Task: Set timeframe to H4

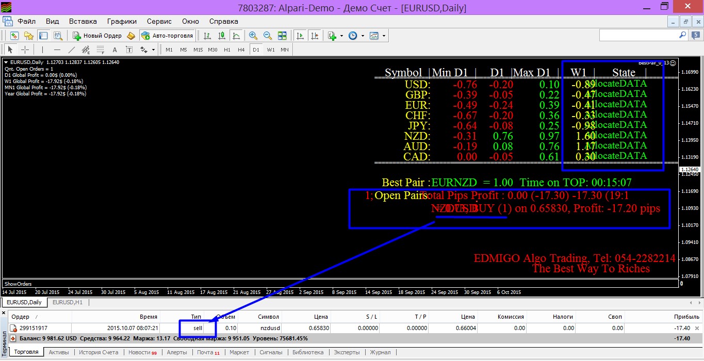Action: 241,50
